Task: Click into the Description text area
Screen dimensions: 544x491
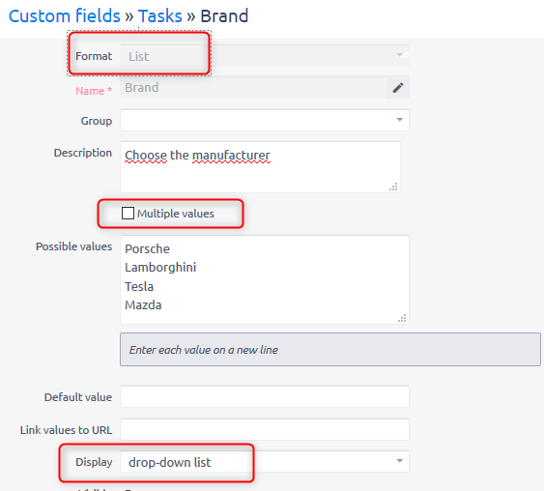Action: 261,167
